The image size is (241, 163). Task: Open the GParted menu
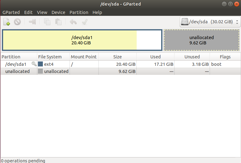tap(11, 12)
